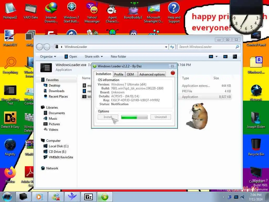Launch Firefox desktop icon
Screen dimensions: 269x202
point(10,175)
